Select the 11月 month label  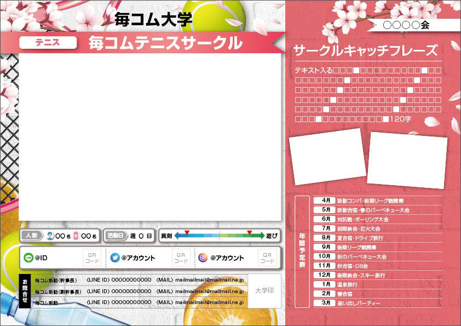tap(325, 266)
